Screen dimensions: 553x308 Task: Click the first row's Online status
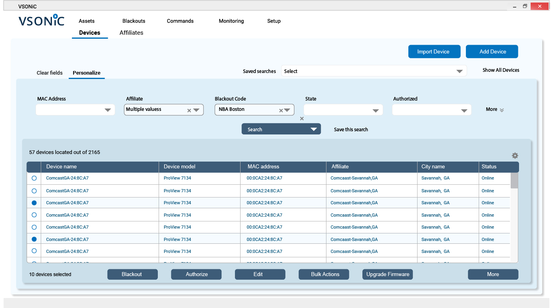[488, 178]
